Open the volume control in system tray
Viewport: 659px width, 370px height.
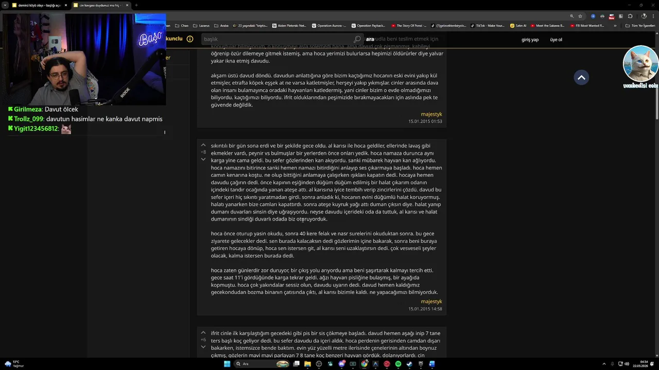click(627, 364)
